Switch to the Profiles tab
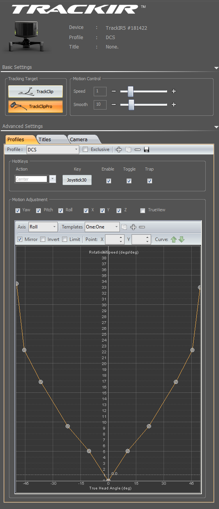The height and width of the screenshot is (509, 219). (20, 139)
